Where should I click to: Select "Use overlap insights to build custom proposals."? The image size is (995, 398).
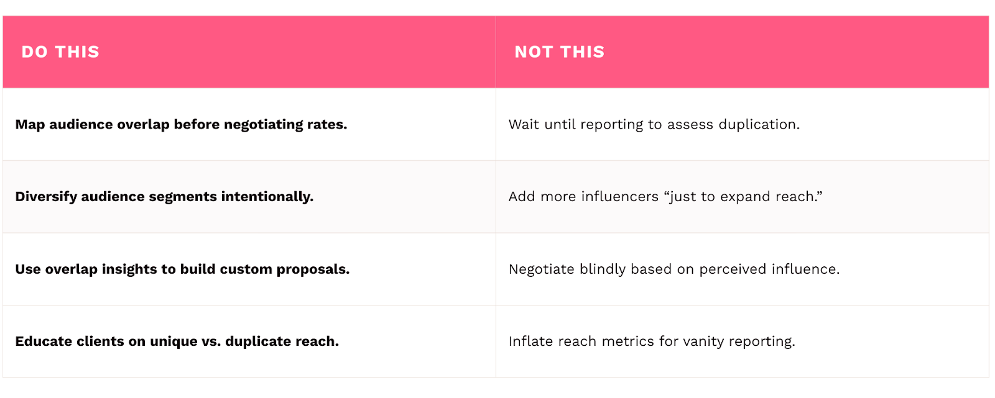tap(182, 269)
